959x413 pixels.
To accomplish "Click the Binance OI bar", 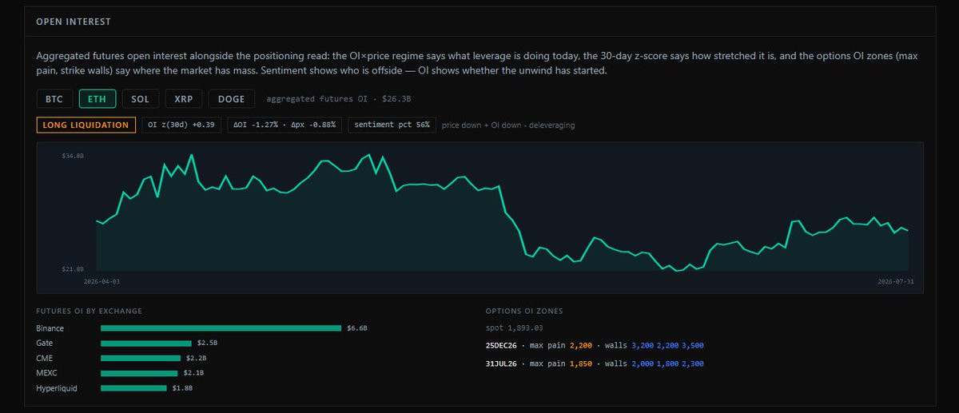I will pyautogui.click(x=221, y=328).
